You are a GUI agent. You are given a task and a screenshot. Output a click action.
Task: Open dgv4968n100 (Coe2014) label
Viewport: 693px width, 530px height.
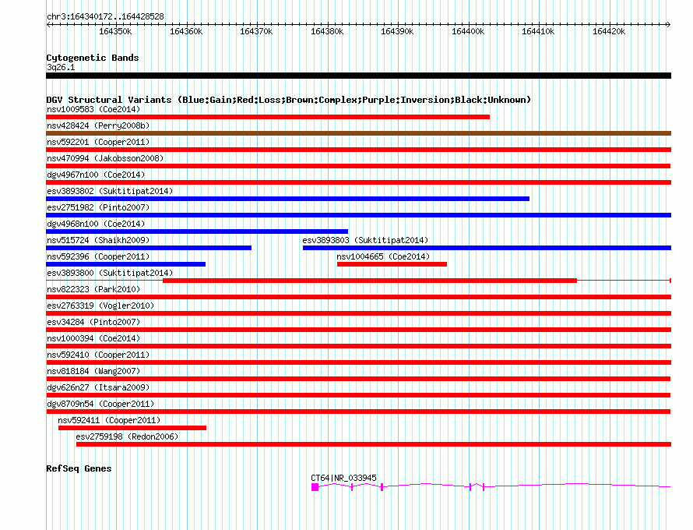click(96, 224)
